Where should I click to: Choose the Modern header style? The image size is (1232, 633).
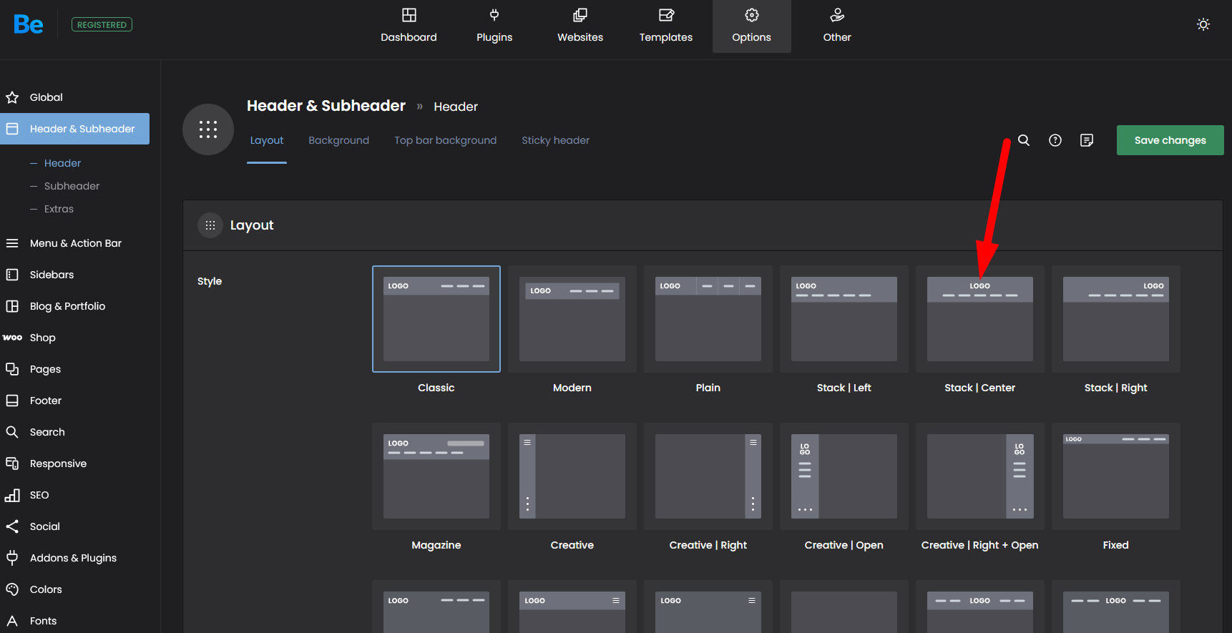(572, 319)
